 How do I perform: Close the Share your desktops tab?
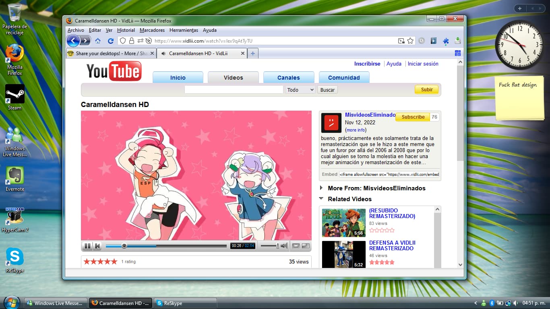coord(152,53)
